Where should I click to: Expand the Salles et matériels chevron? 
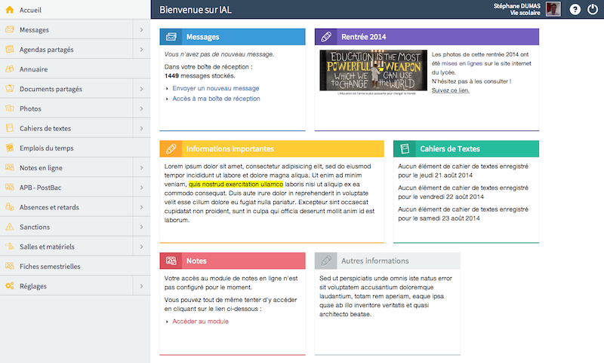(x=141, y=246)
